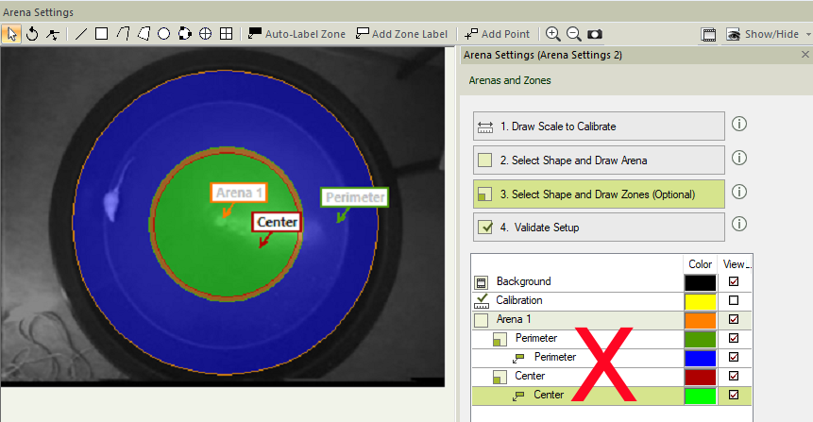Open the Show/Hide menu

(763, 34)
